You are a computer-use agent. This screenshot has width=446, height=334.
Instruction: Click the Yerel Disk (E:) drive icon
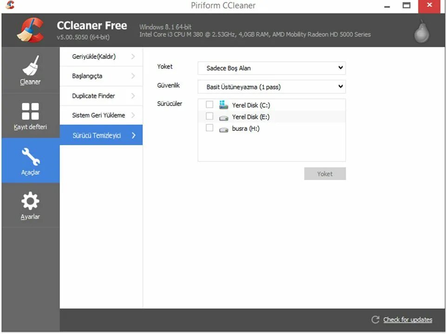point(223,117)
